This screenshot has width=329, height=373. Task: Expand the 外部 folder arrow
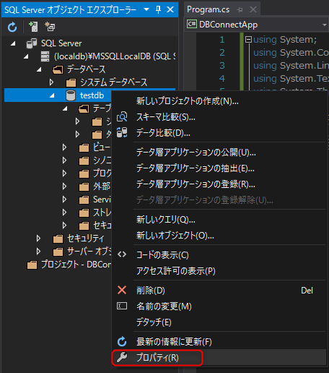[64, 186]
